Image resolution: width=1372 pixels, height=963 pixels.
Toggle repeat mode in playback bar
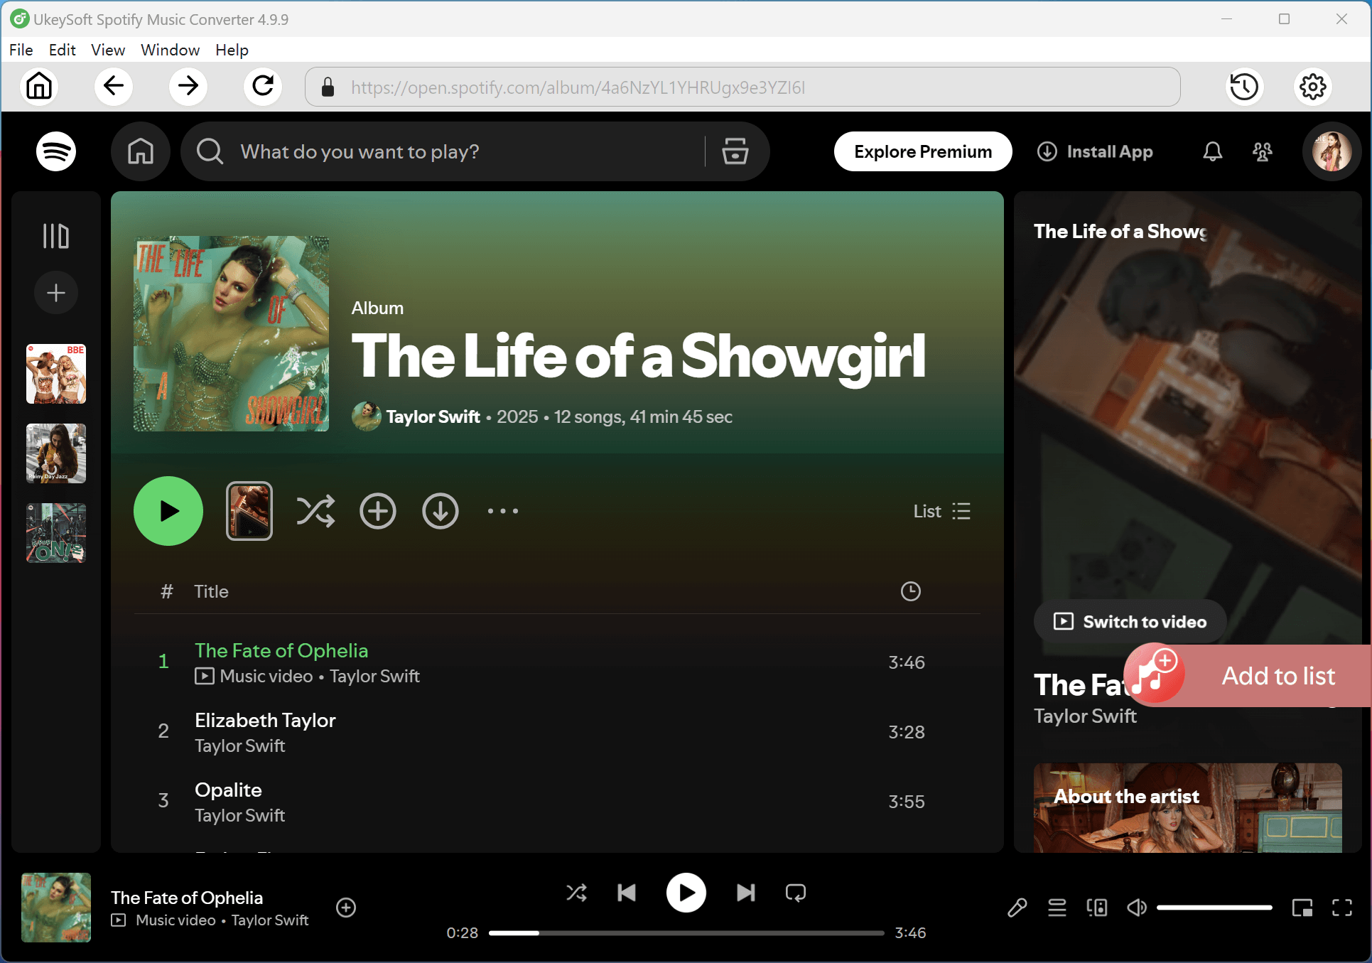[x=795, y=893]
